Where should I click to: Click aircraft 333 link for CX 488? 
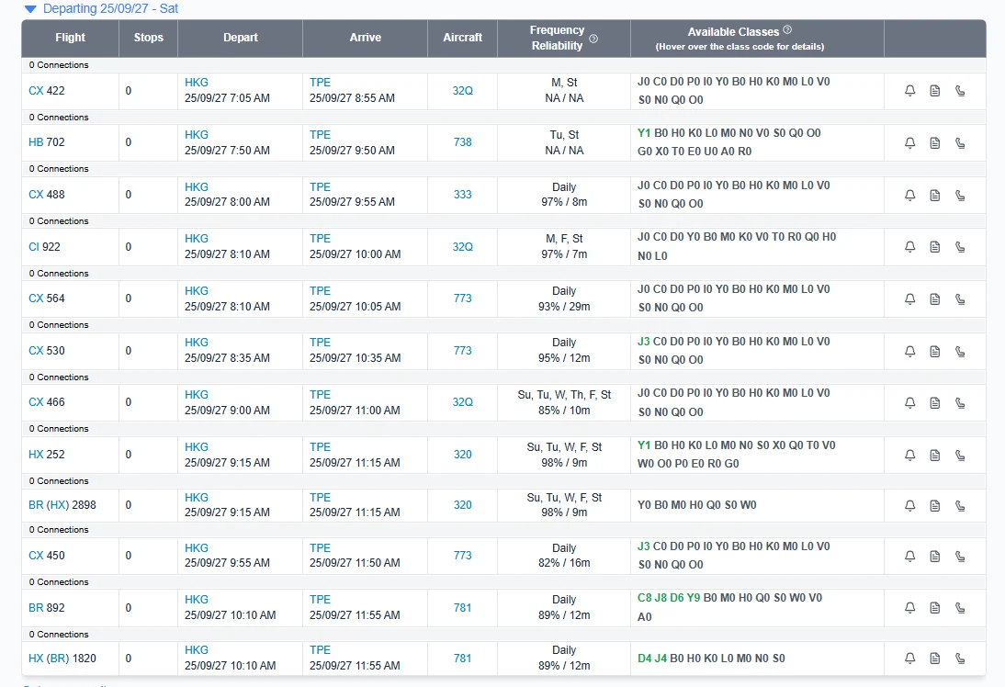pyautogui.click(x=462, y=195)
